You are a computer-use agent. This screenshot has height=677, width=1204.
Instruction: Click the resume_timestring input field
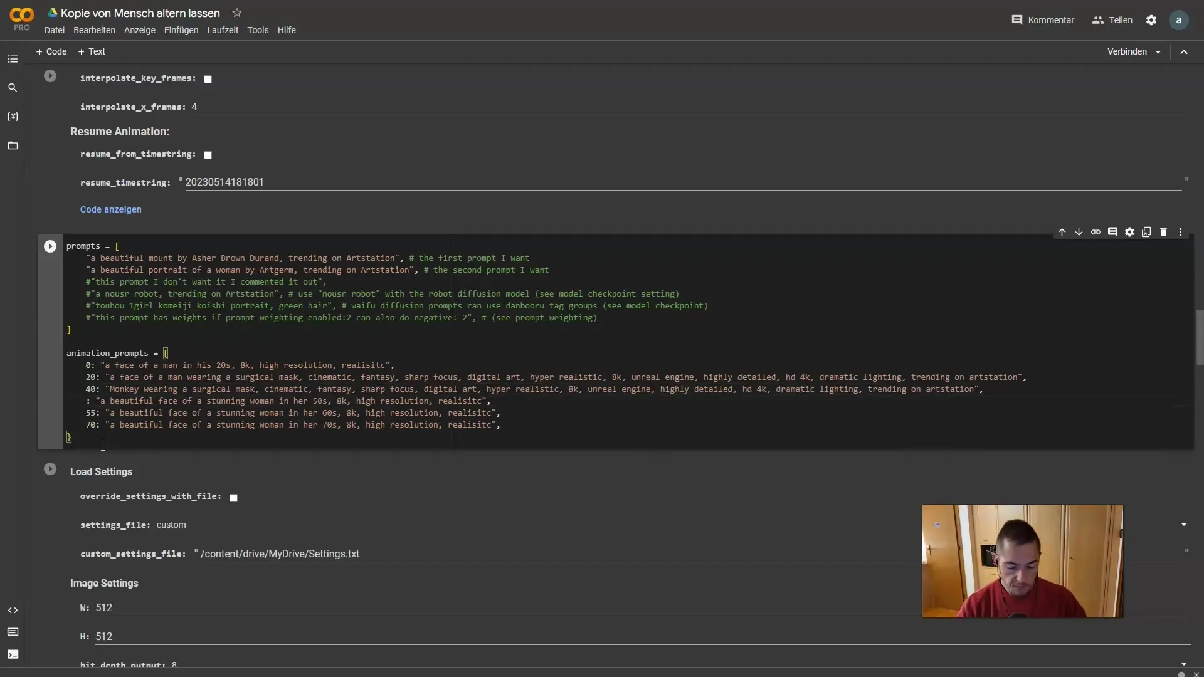click(683, 182)
